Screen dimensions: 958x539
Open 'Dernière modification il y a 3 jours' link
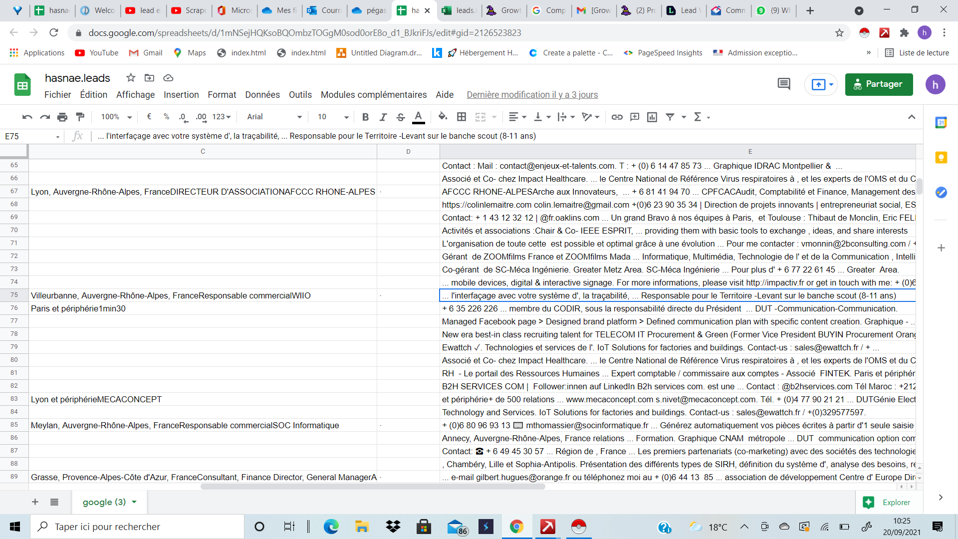tap(532, 95)
